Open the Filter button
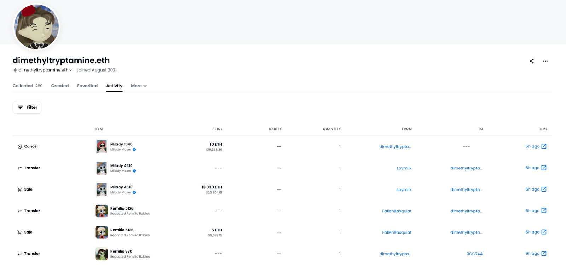Image resolution: width=566 pixels, height=266 pixels. click(x=27, y=107)
